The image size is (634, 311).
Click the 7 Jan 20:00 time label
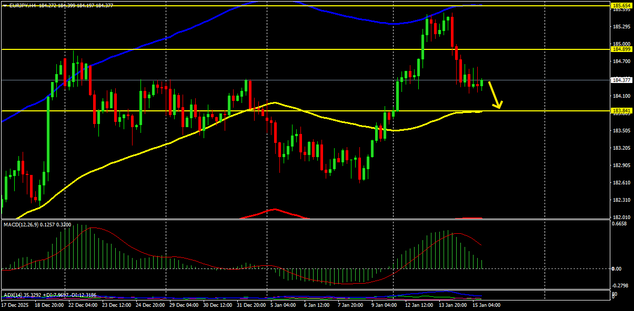[351, 305]
